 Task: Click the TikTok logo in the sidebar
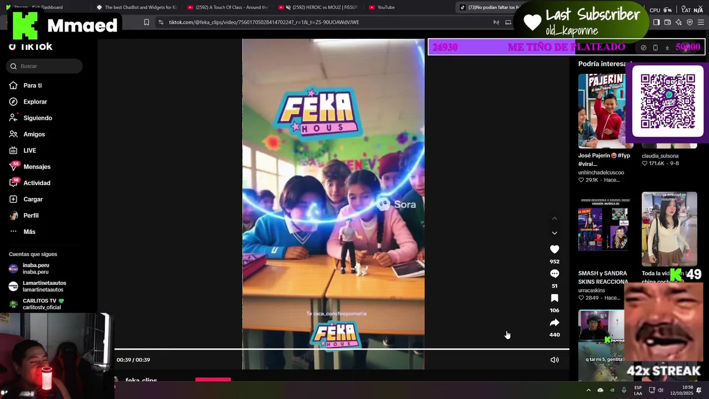(31, 47)
